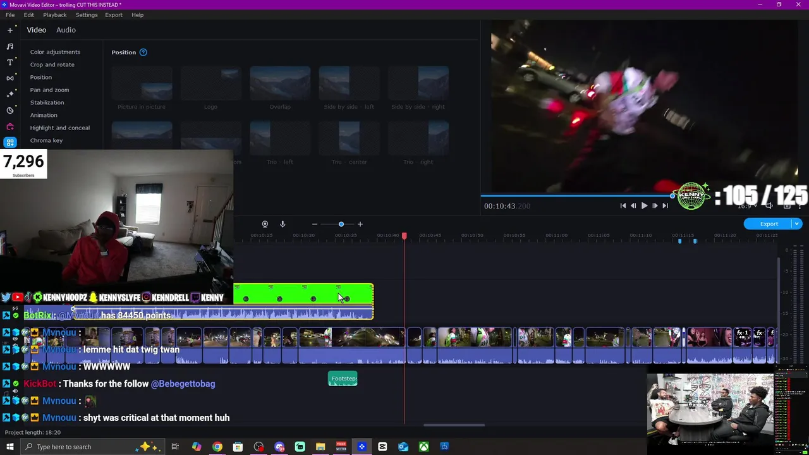
Task: Open Task View on the taskbar
Action: [175, 447]
